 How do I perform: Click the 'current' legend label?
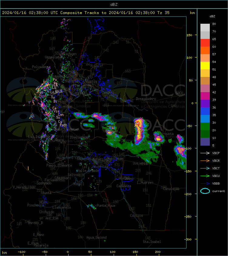[x=219, y=191]
